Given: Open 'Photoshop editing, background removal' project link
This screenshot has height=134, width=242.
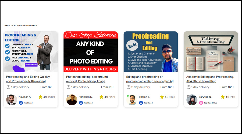Looking at the screenshot, I should [87, 79].
